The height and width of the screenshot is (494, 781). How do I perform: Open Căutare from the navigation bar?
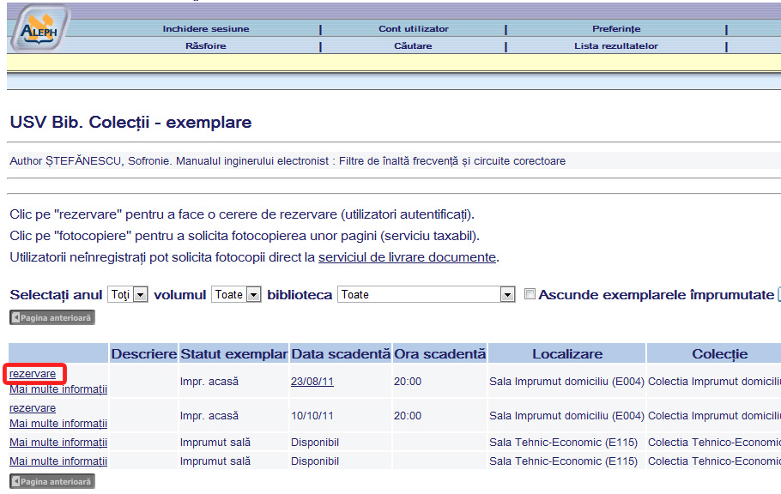(x=413, y=46)
